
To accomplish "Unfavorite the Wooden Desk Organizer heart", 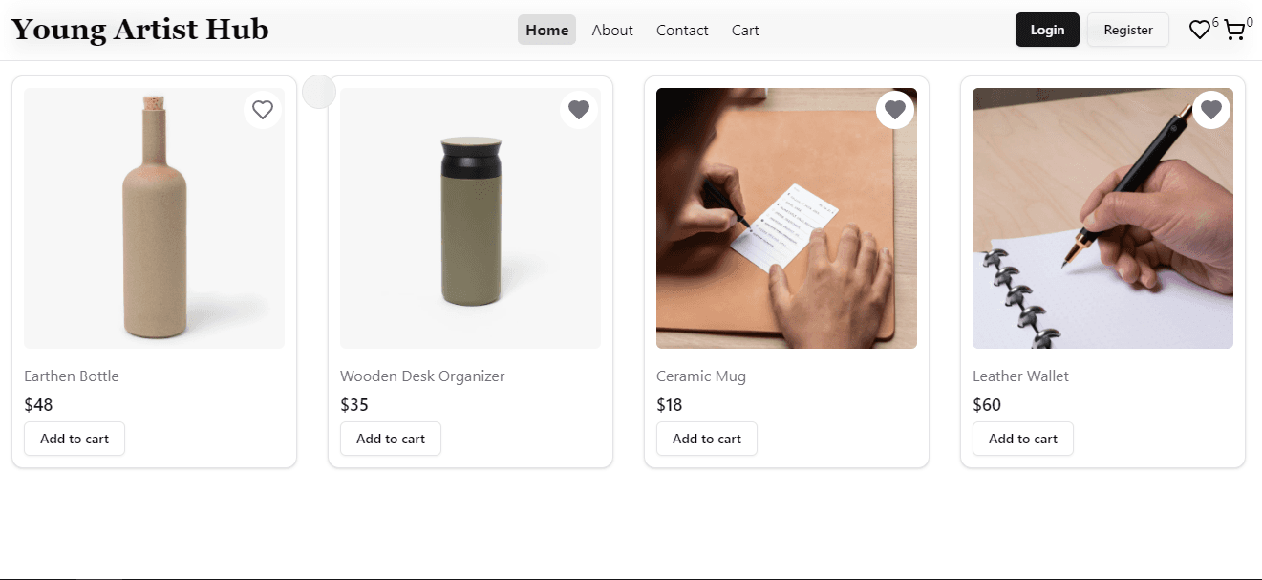I will tap(579, 110).
